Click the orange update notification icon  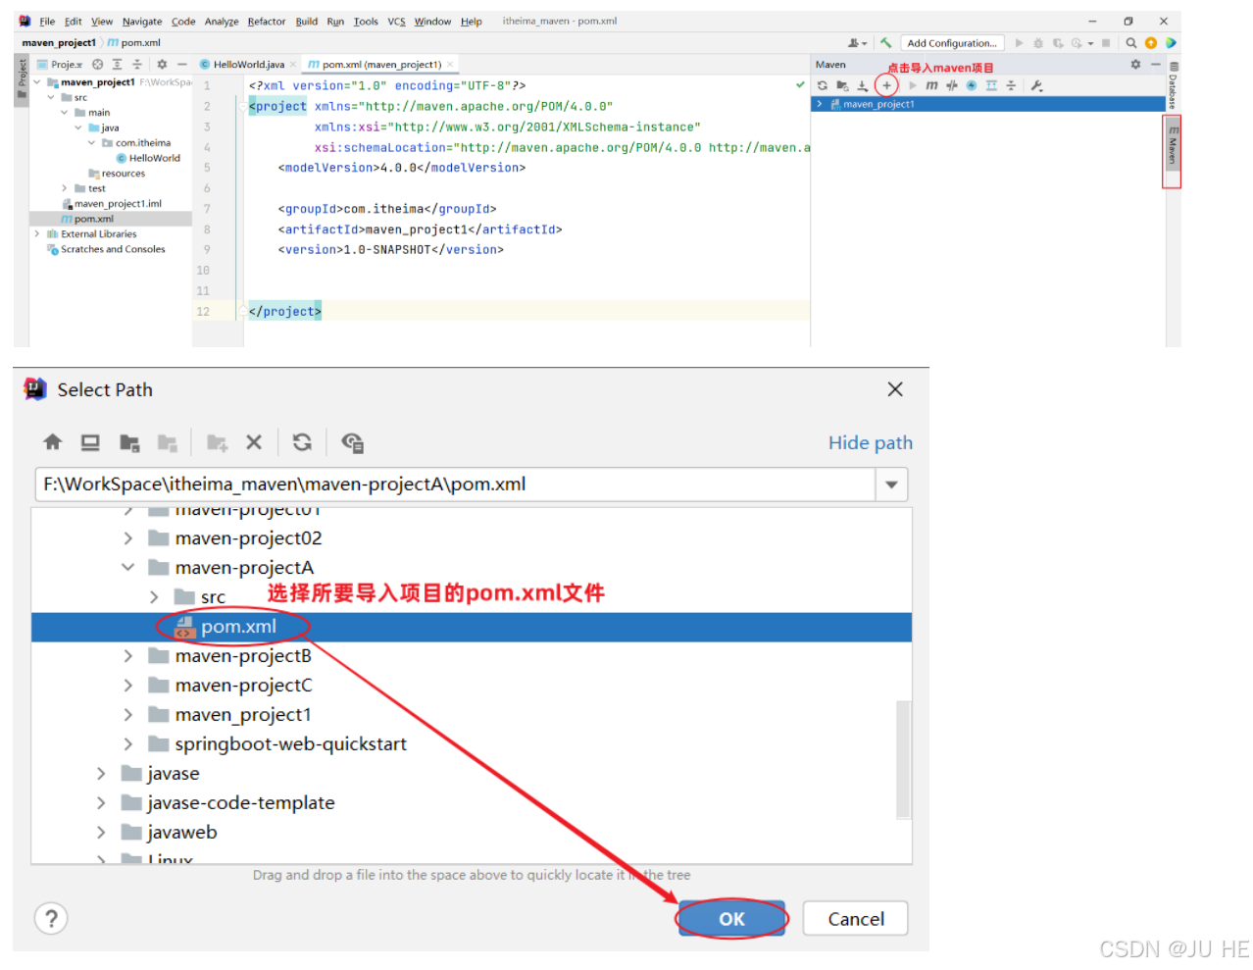[x=1151, y=42]
